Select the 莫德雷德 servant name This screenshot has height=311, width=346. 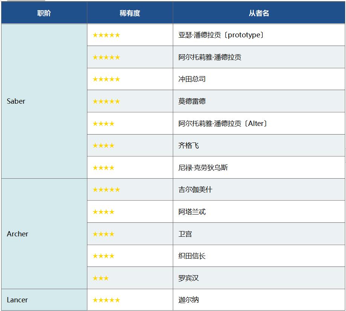pyautogui.click(x=192, y=101)
